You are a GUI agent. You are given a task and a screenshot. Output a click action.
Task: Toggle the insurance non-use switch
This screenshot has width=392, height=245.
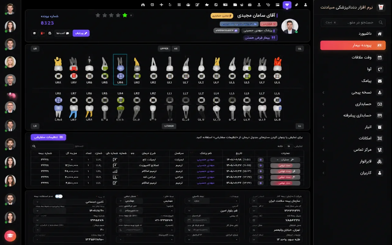coord(59,196)
